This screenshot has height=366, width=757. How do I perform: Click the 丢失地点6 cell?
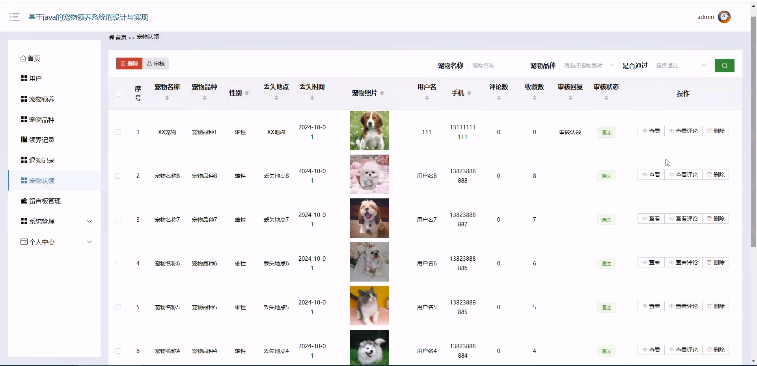276,263
